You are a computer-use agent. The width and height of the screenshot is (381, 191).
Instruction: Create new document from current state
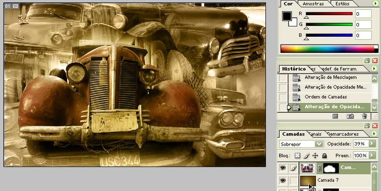[x=335, y=116]
